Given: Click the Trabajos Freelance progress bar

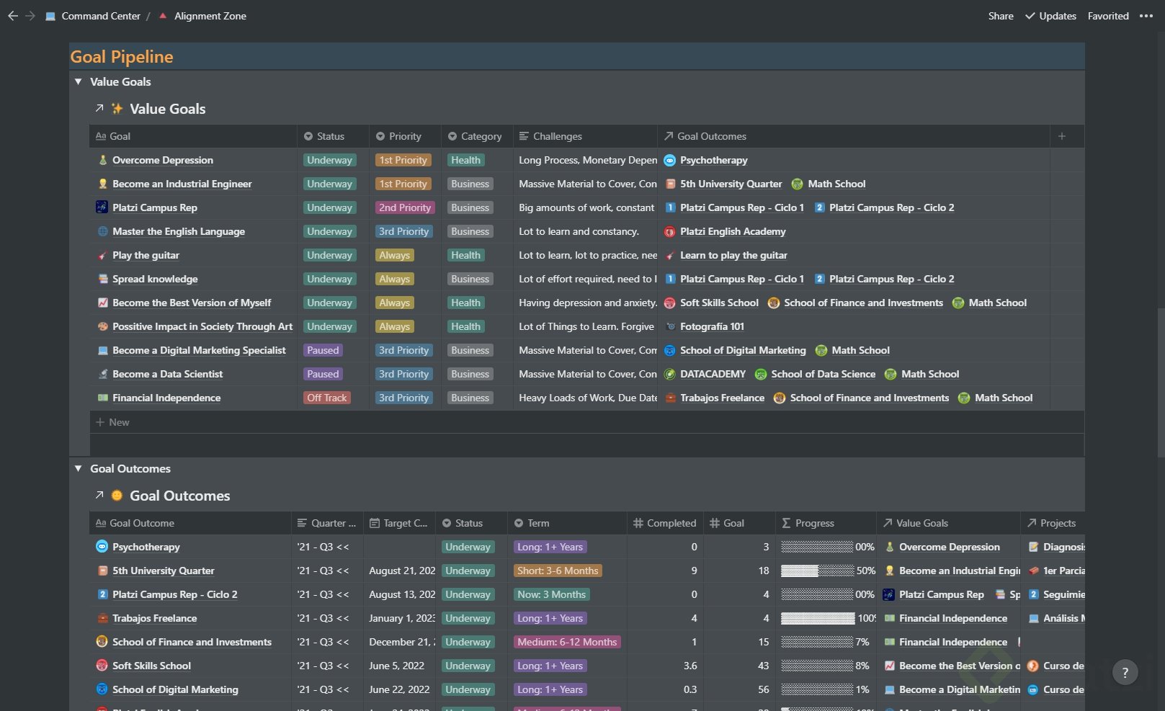Looking at the screenshot, I should click(817, 618).
